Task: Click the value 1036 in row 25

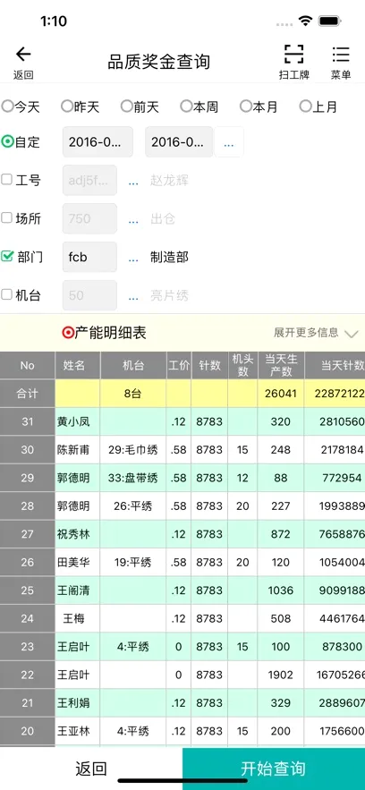Action: 281,590
